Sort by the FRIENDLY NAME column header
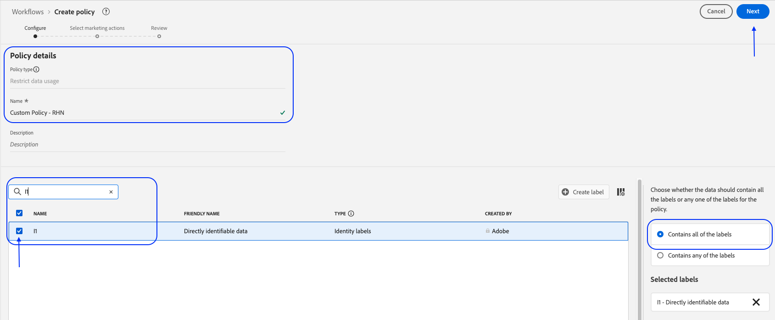 click(x=202, y=213)
